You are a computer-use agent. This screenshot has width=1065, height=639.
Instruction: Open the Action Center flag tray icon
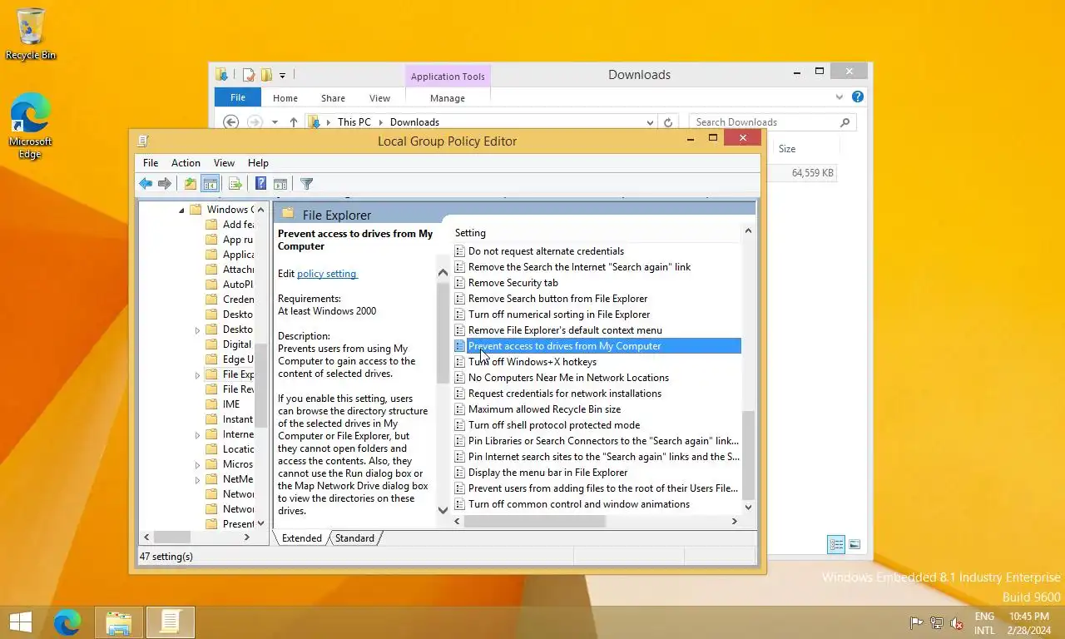[x=916, y=623]
